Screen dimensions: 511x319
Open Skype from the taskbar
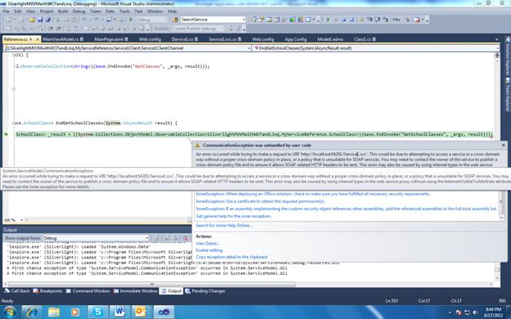pyautogui.click(x=97, y=312)
